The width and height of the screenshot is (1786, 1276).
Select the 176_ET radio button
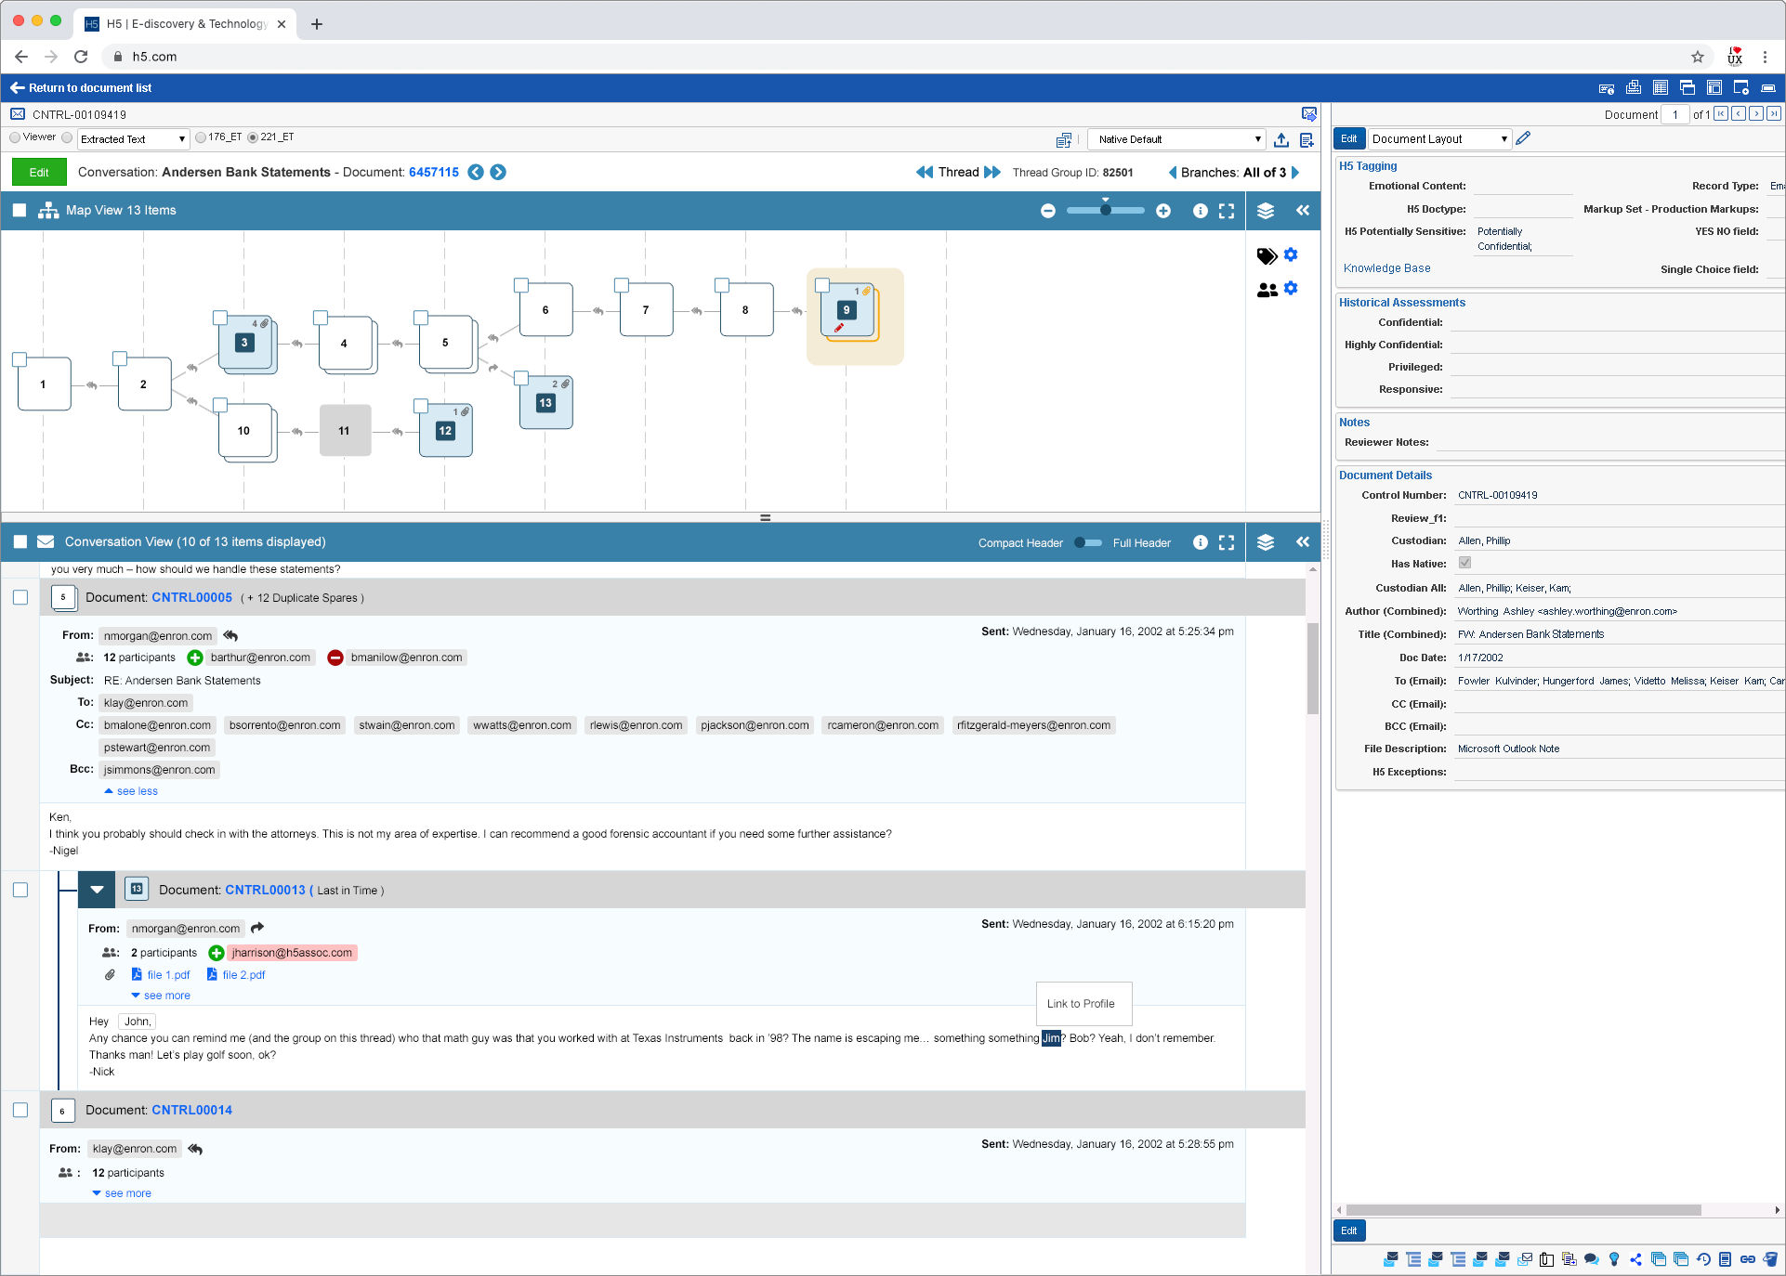201,137
